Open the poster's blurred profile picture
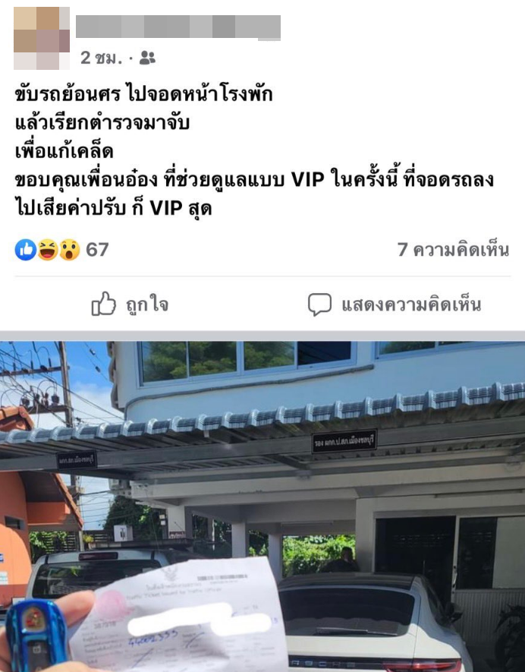The height and width of the screenshot is (672, 525). pyautogui.click(x=42, y=38)
